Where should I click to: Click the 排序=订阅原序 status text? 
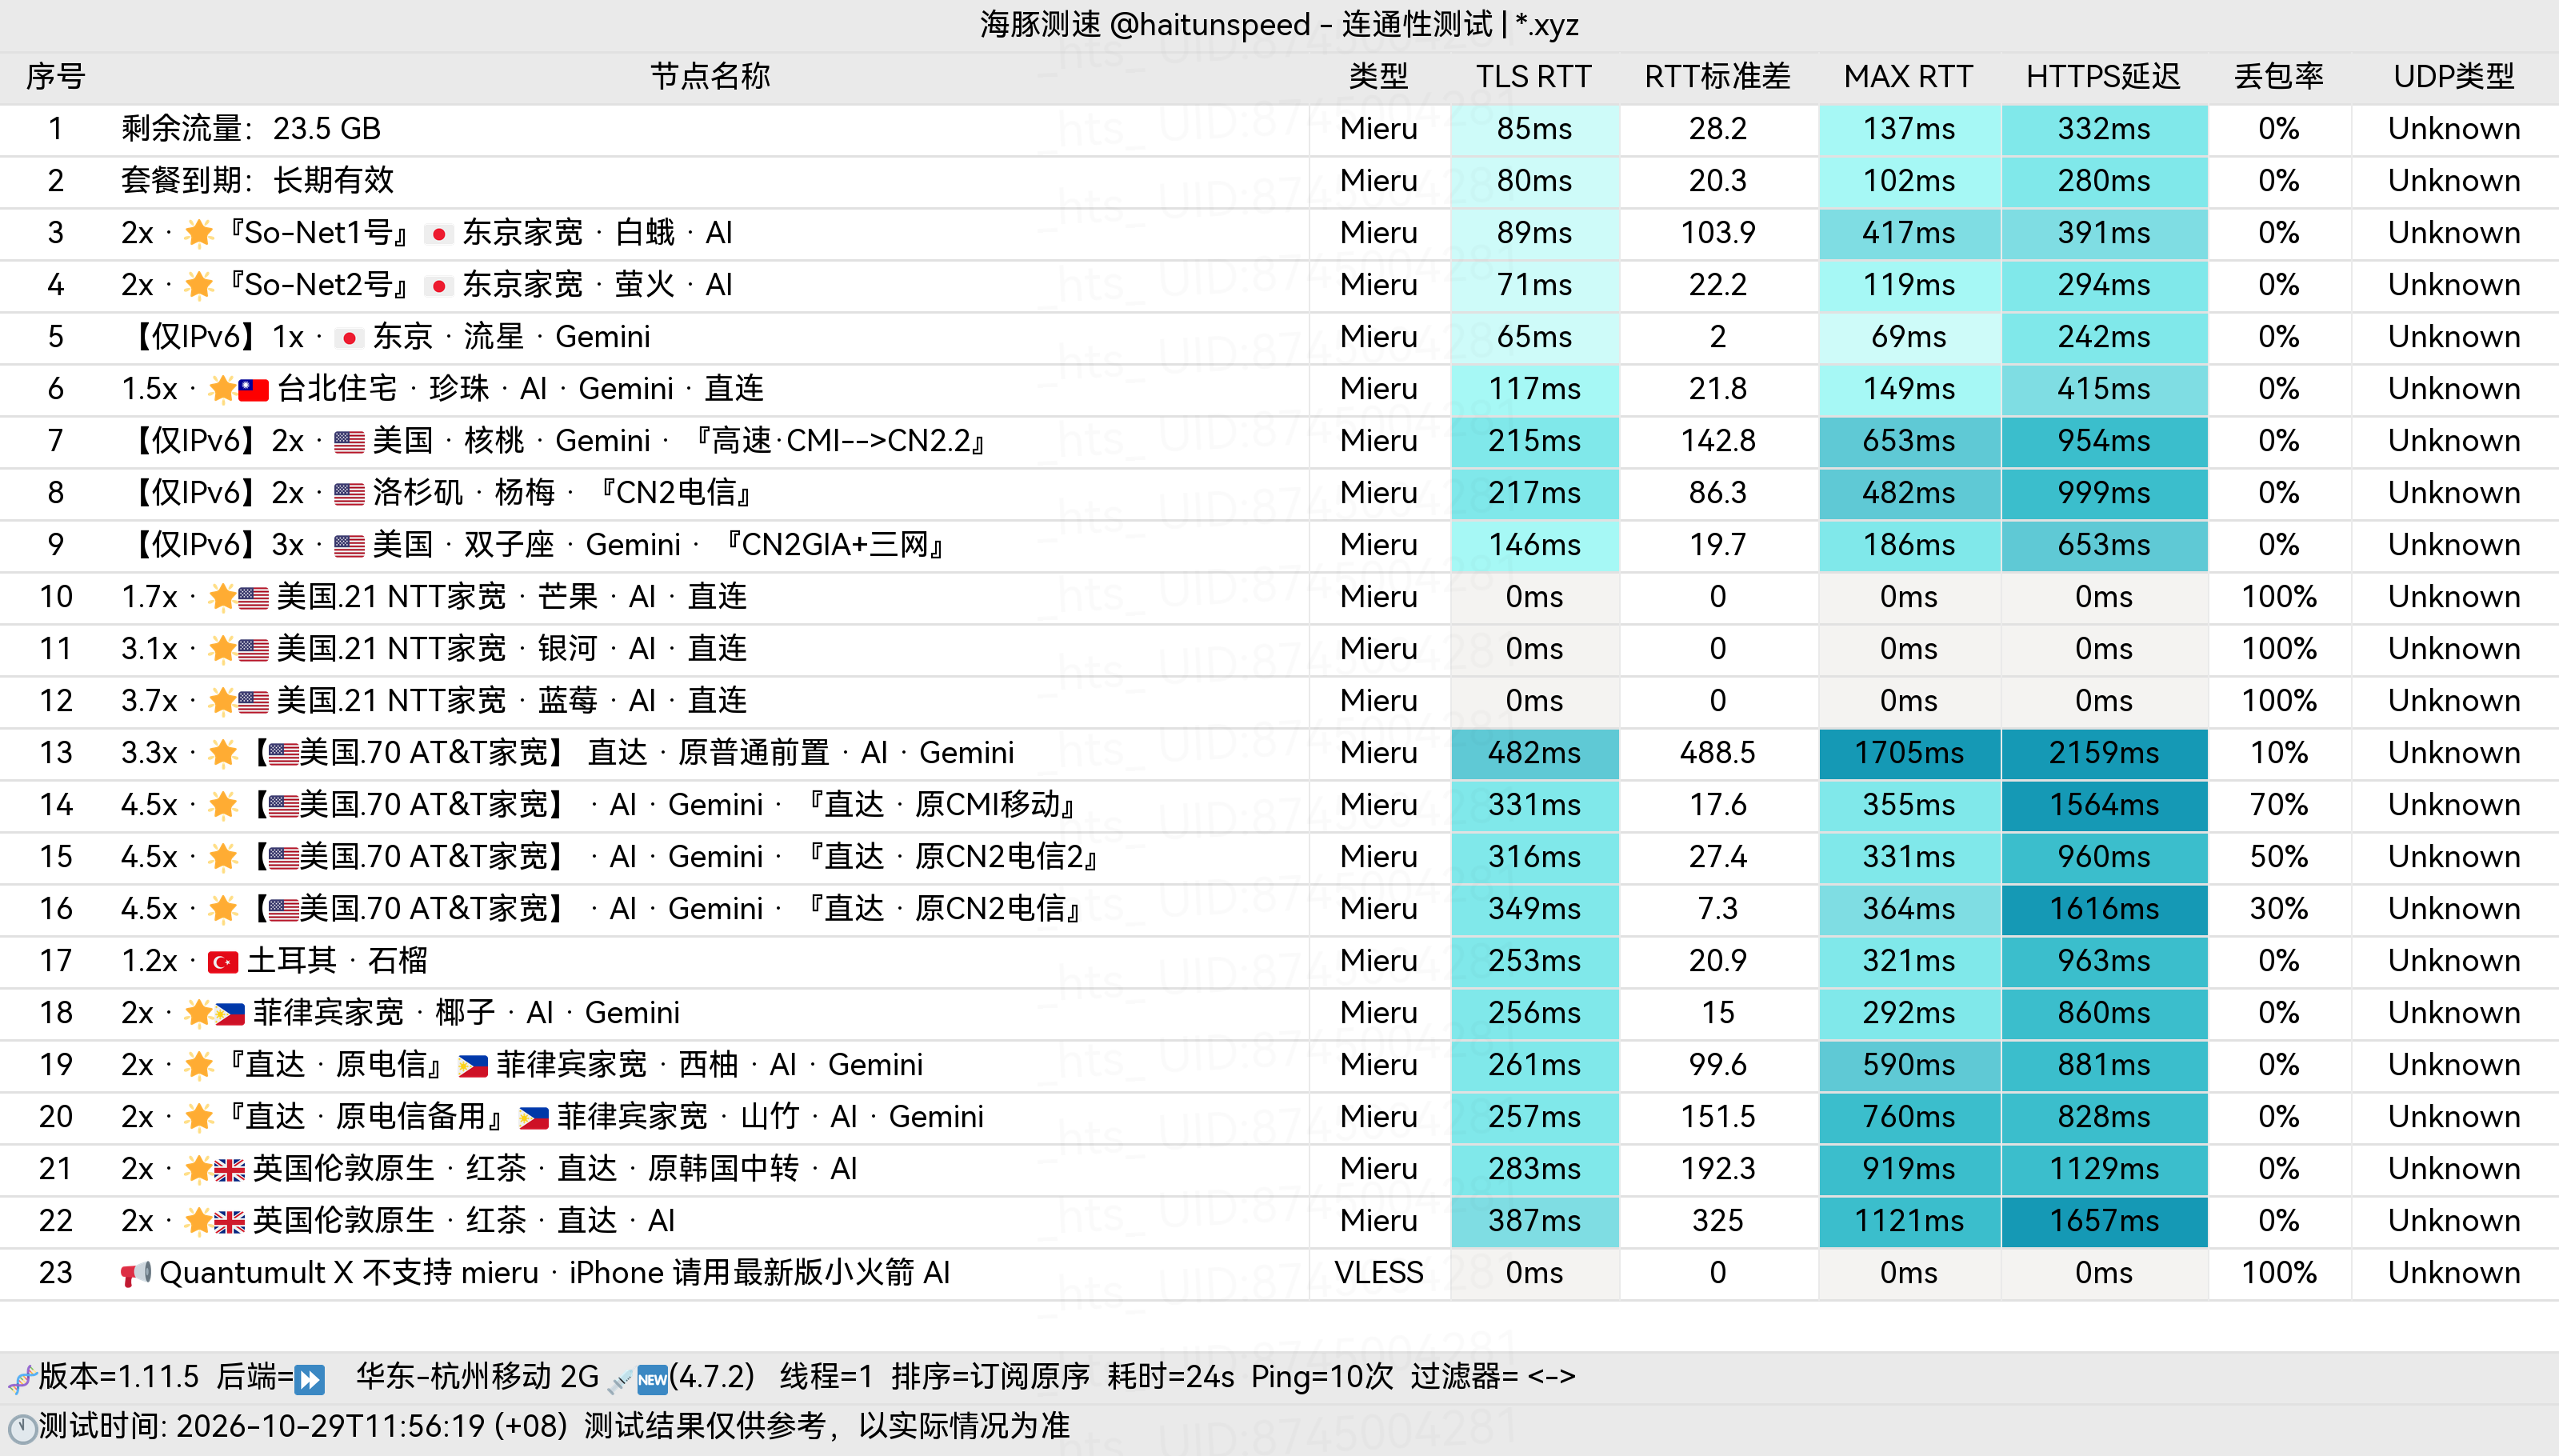pos(990,1378)
